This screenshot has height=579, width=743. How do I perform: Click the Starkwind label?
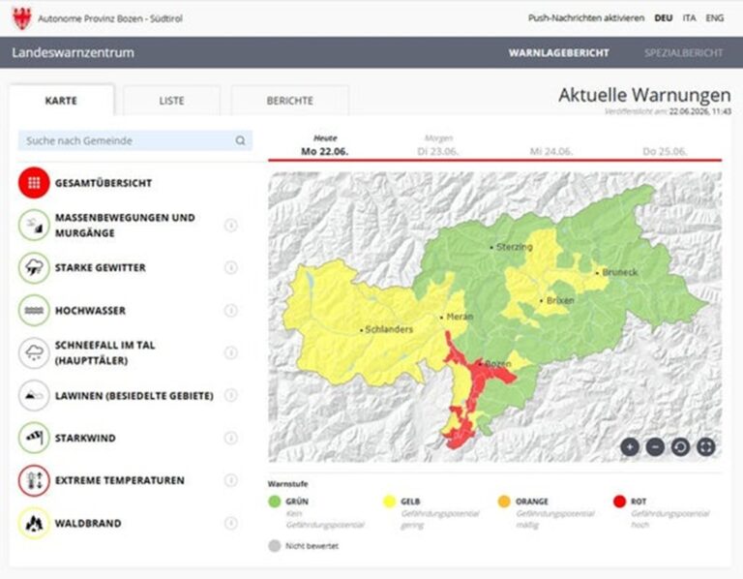[x=85, y=439]
